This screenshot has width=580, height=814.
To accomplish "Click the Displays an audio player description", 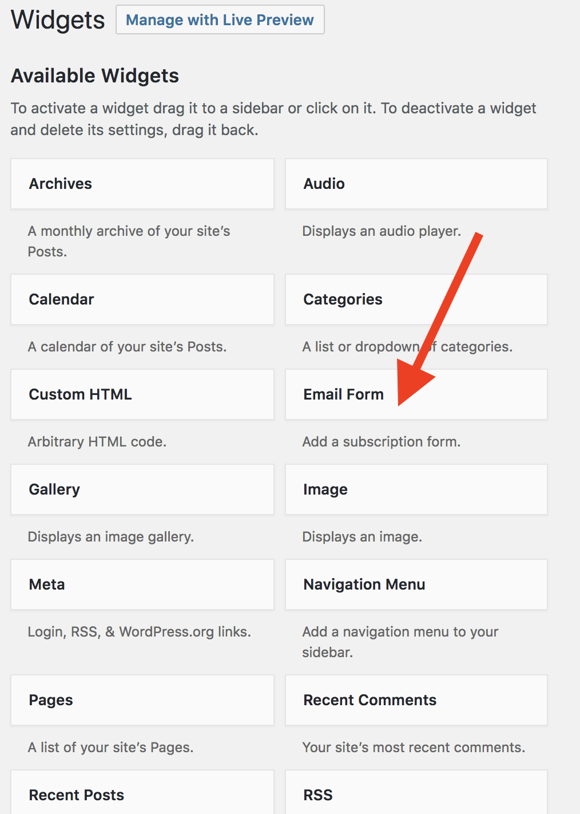I will pos(382,231).
